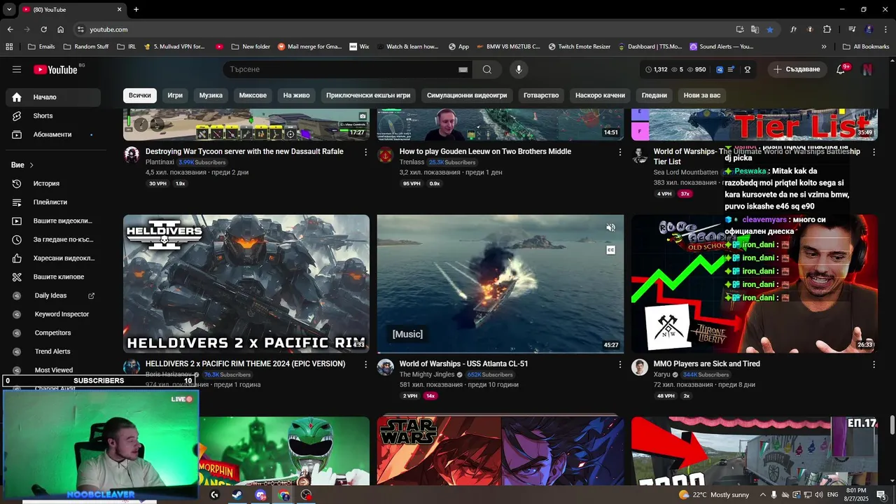Open the All Bookmarks folder
Viewport: 896px width, 504px height.
(866, 47)
